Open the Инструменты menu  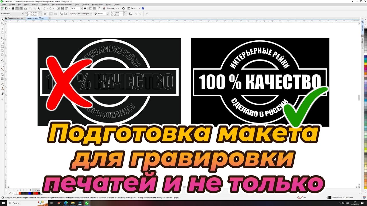[98, 5]
